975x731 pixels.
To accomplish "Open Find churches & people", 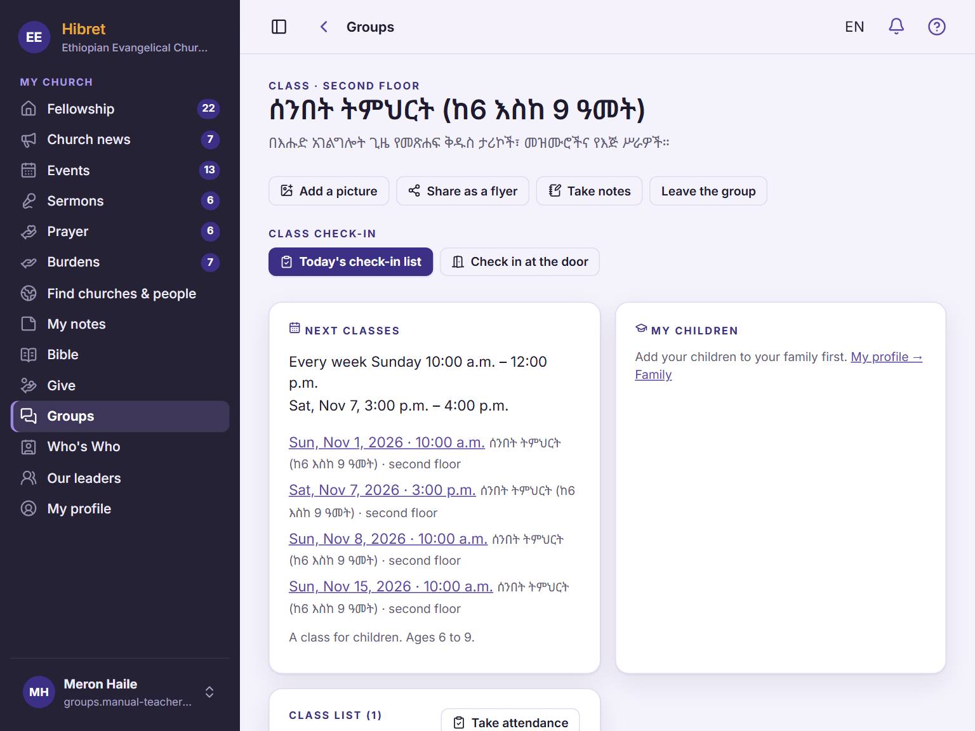I will pyautogui.click(x=120, y=293).
